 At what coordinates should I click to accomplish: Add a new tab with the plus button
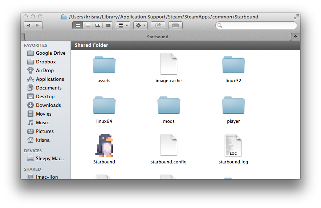click(296, 37)
